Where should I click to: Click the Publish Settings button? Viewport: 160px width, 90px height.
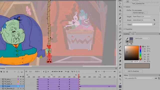click(x=140, y=13)
